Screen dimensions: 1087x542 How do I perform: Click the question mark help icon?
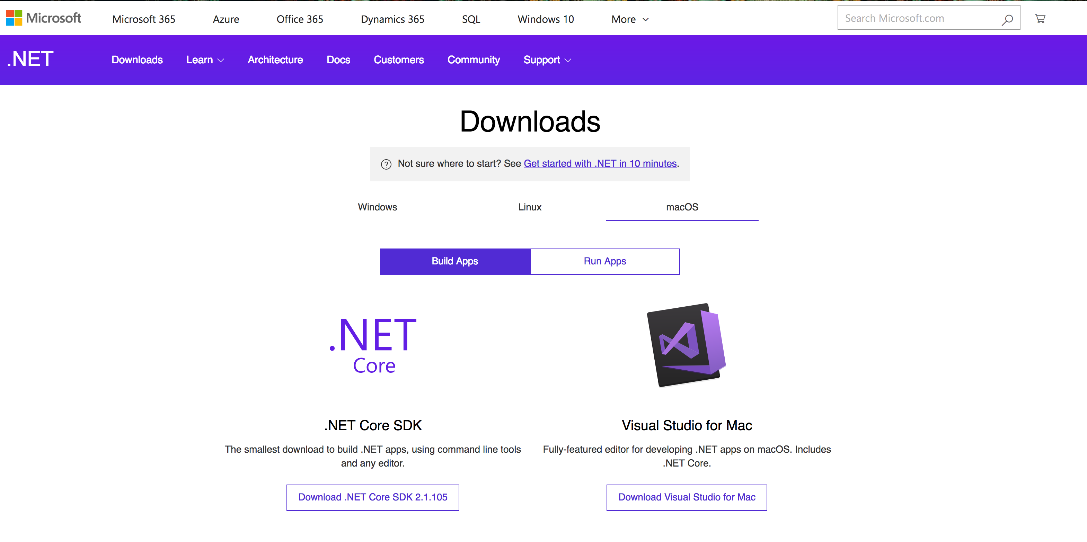tap(386, 164)
